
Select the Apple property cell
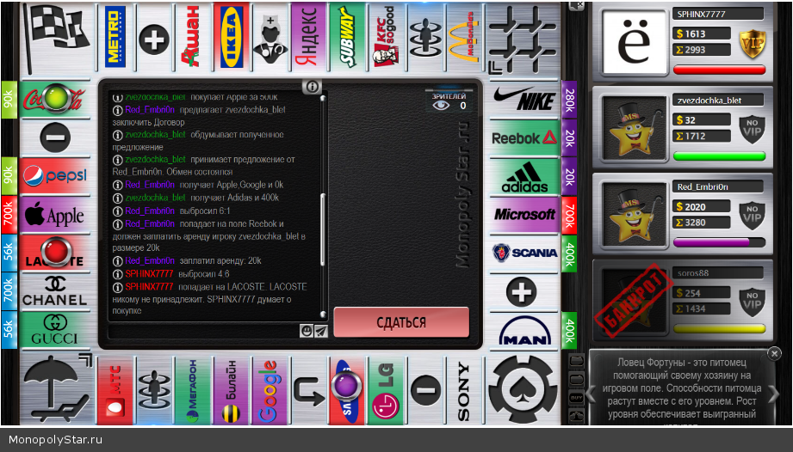point(55,214)
